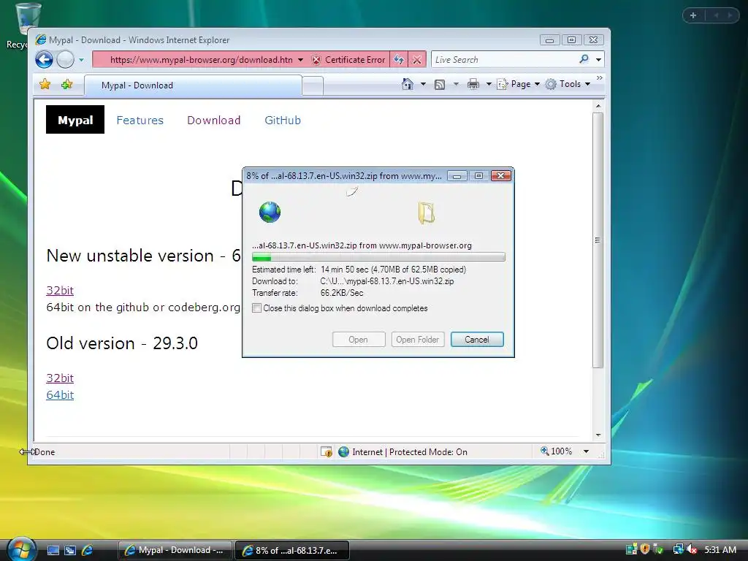Go back with the IE Back arrow
Viewport: 748px width, 561px height.
[x=44, y=60]
